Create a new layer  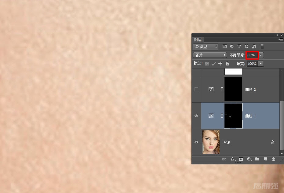click(265, 159)
